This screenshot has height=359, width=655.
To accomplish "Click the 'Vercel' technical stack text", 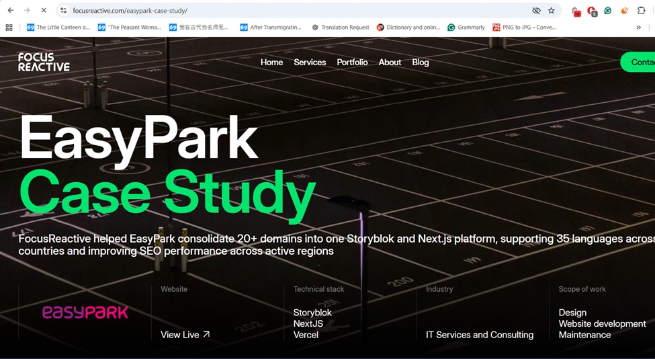I will 306,335.
